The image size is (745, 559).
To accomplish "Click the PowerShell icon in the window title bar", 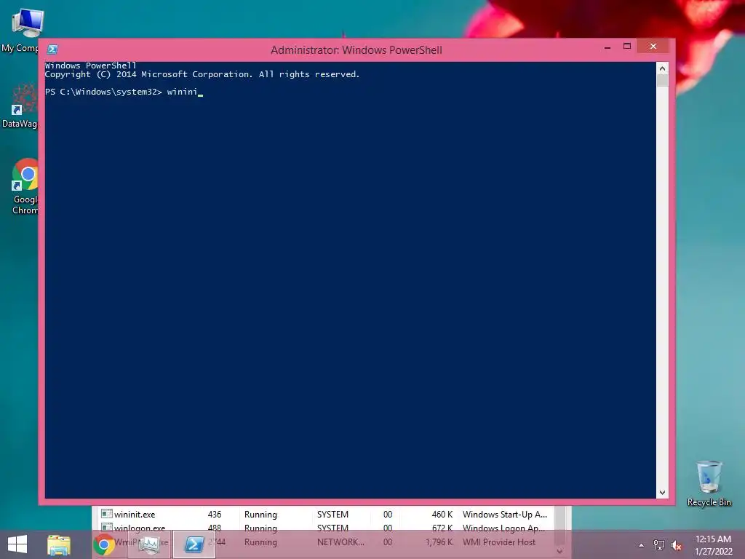I will point(52,49).
